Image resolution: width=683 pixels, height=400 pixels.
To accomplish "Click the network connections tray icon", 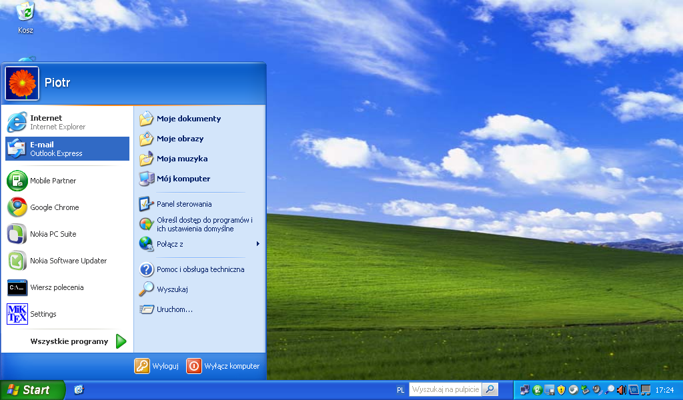I will (x=524, y=390).
